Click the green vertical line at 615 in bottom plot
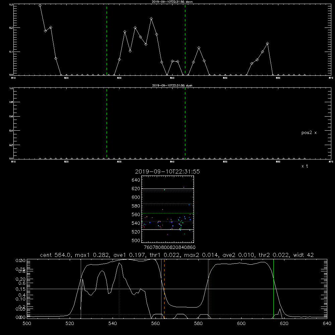This screenshot has width=335, height=335. coord(273,289)
